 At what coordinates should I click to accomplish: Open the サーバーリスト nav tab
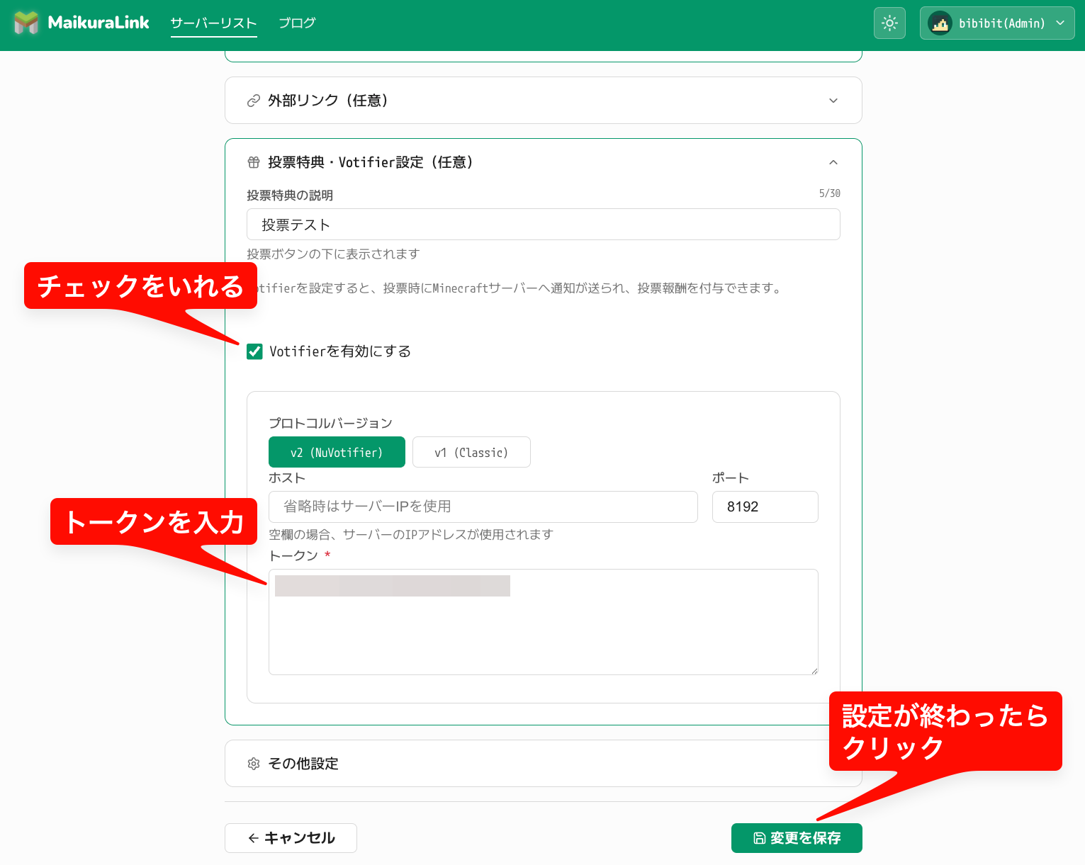tap(213, 23)
